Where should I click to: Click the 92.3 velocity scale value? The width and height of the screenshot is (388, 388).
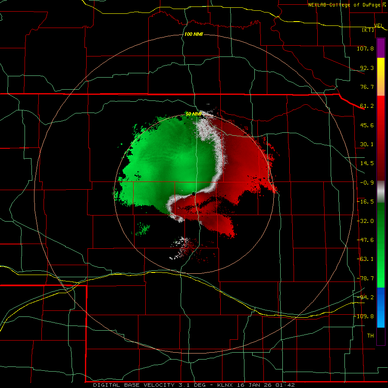(x=367, y=68)
